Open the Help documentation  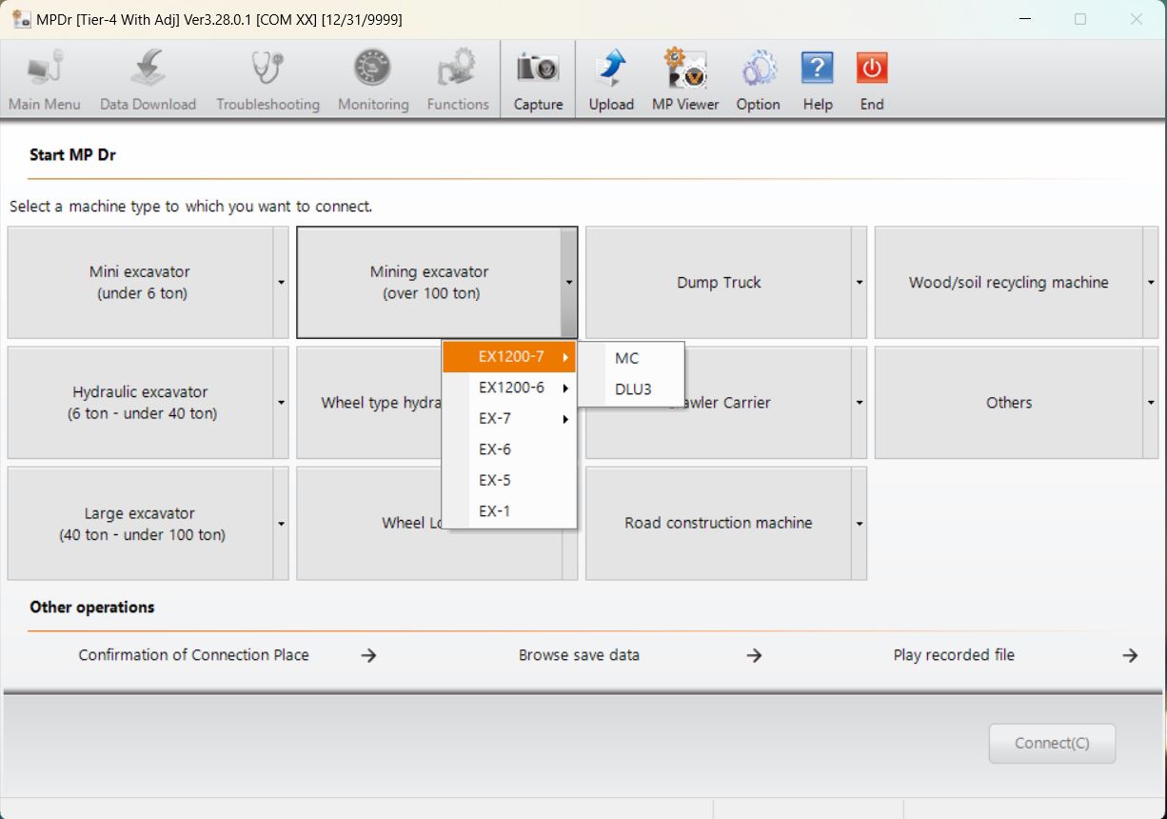[817, 79]
